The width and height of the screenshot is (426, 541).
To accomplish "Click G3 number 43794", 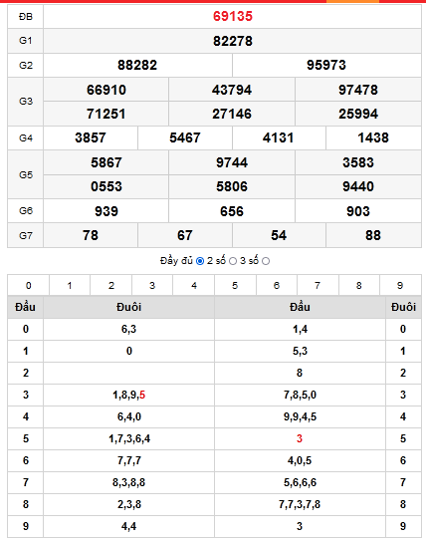I will 232,90.
